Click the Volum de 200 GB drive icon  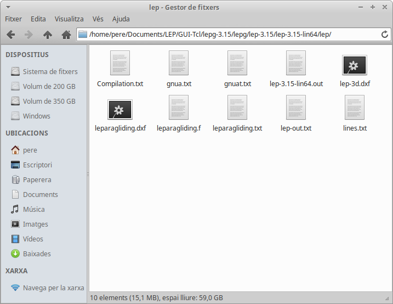15,86
